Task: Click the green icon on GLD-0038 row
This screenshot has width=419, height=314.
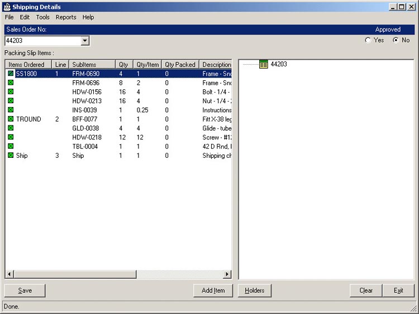Action: [11, 128]
